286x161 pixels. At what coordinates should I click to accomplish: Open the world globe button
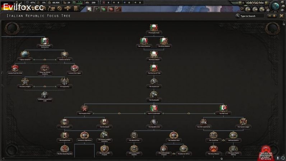[276, 6]
